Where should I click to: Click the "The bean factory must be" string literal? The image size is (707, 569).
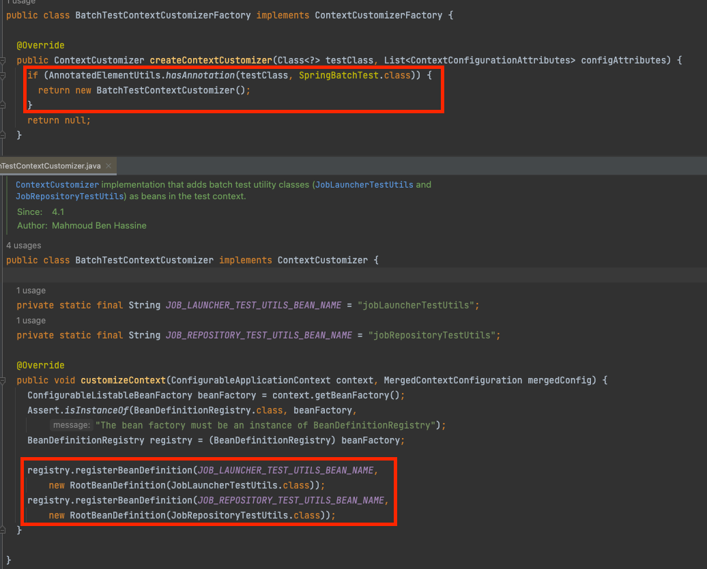pyautogui.click(x=265, y=425)
